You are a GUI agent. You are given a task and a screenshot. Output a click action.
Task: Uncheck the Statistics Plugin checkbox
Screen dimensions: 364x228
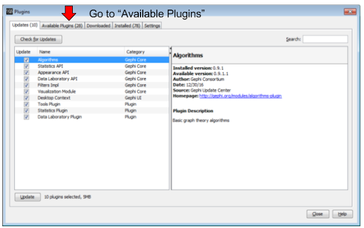(x=27, y=111)
